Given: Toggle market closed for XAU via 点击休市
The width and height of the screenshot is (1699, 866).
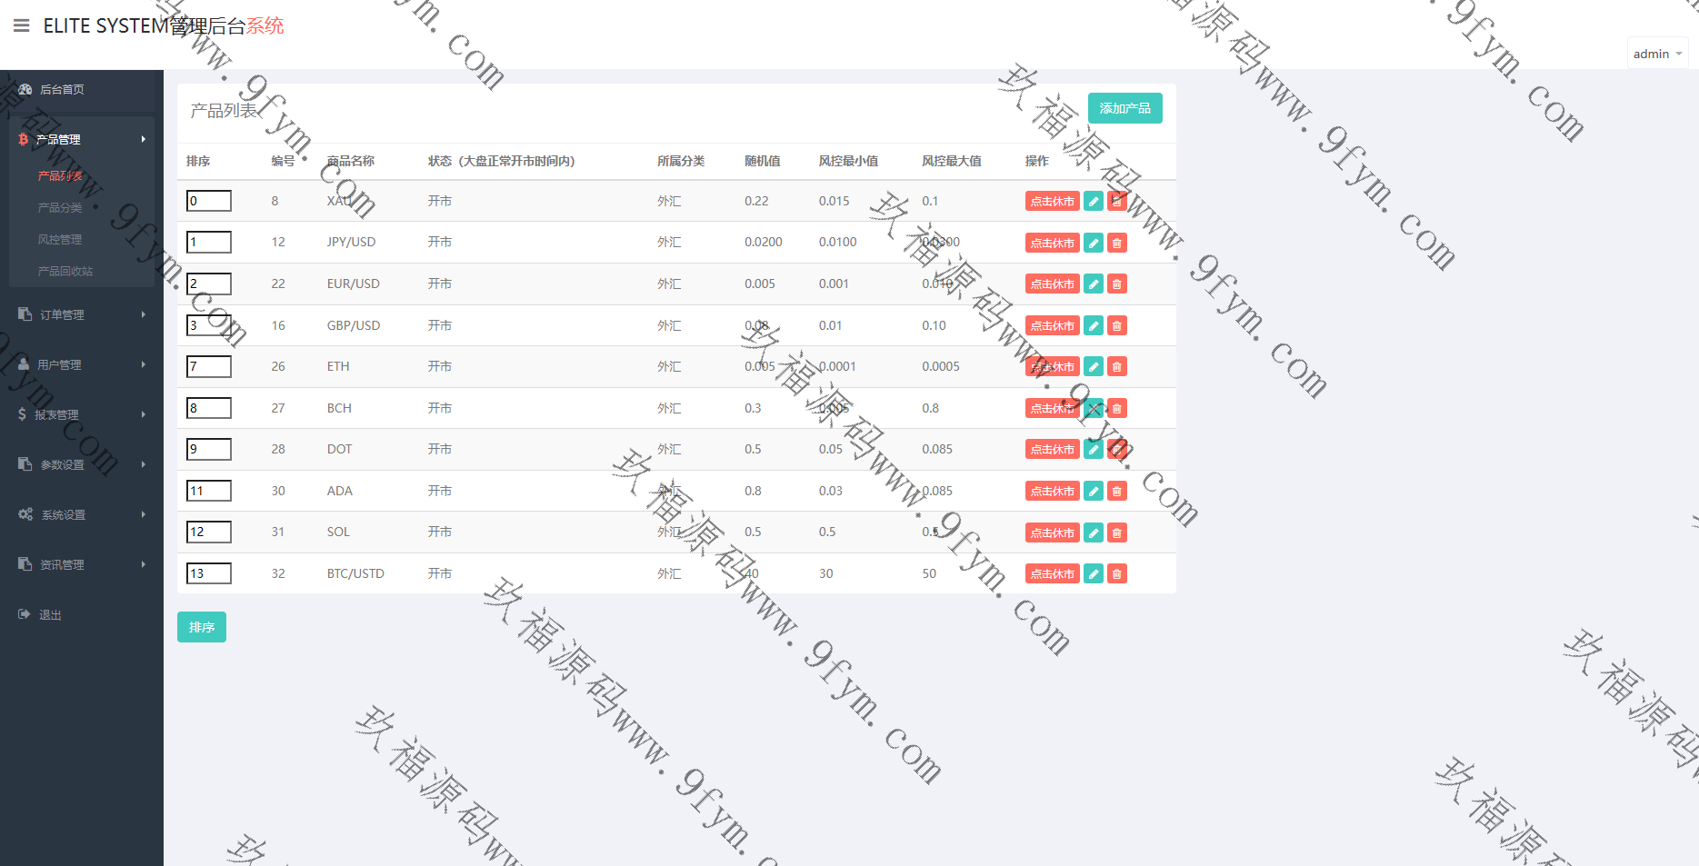Looking at the screenshot, I should tap(1052, 202).
